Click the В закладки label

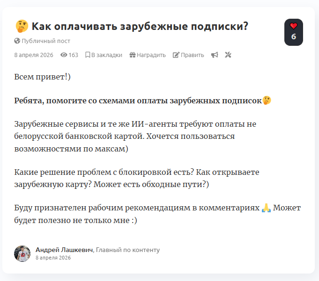click(107, 55)
